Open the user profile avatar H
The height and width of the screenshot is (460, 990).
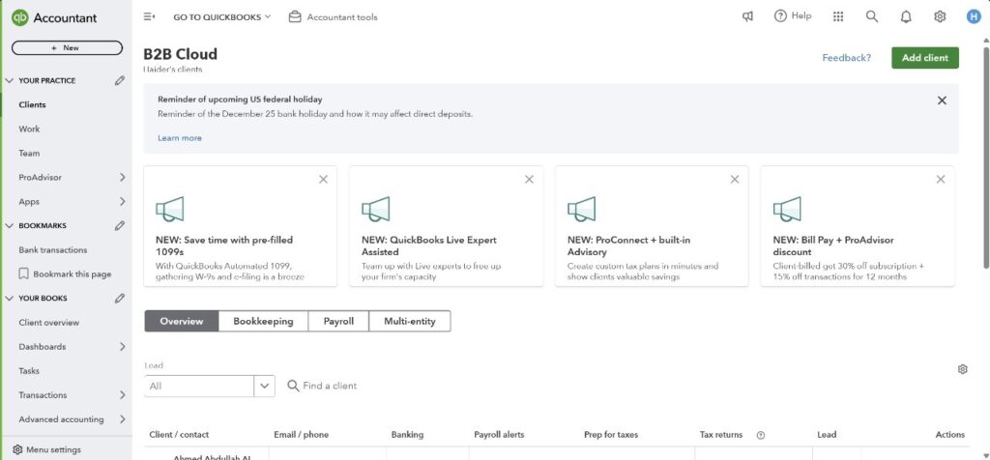point(974,17)
